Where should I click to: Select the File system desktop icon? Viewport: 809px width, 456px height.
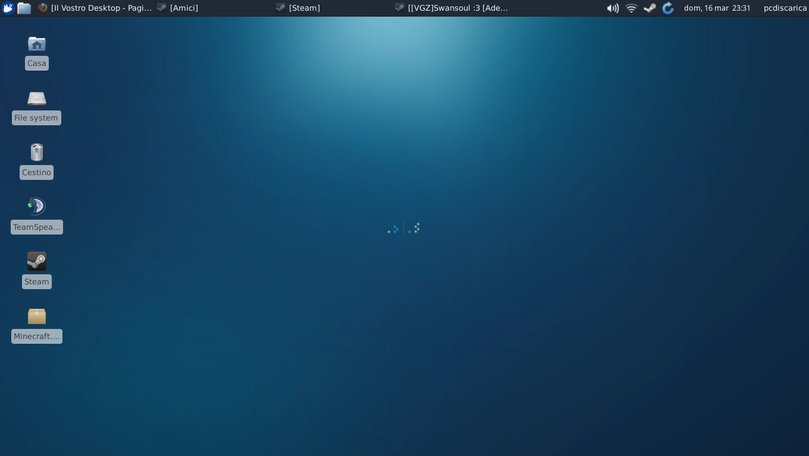point(36,107)
